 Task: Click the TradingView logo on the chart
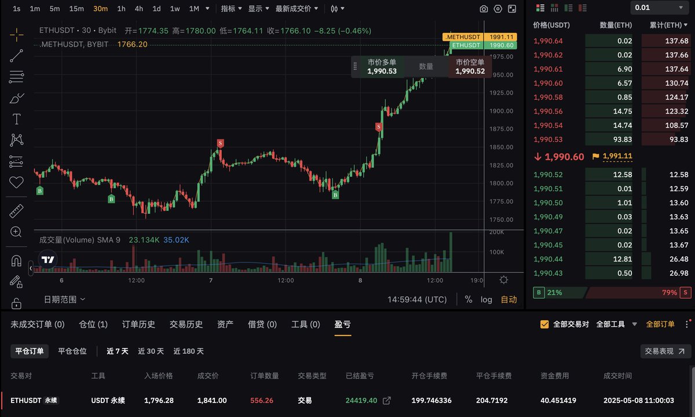click(49, 260)
